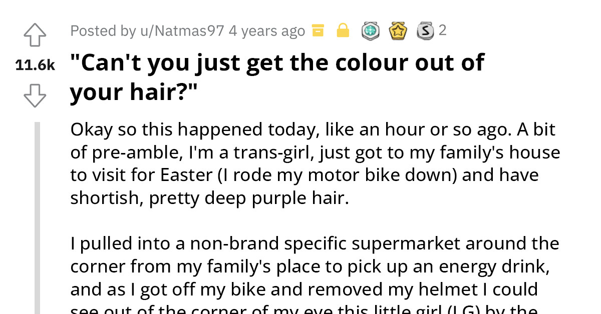Click the teal Wholesome Seal award badge

coord(370,30)
